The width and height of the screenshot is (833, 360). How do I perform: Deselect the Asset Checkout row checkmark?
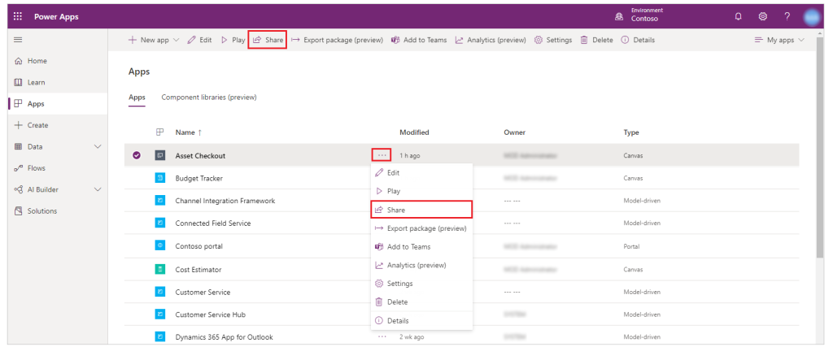[x=137, y=155]
